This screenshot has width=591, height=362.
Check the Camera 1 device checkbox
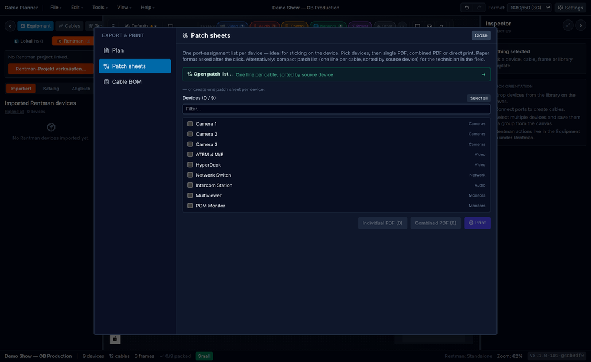click(x=190, y=123)
